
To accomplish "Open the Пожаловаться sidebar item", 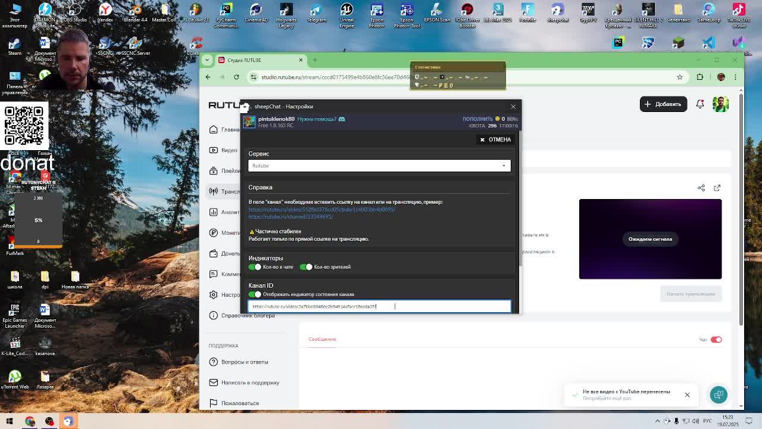I will (234, 403).
